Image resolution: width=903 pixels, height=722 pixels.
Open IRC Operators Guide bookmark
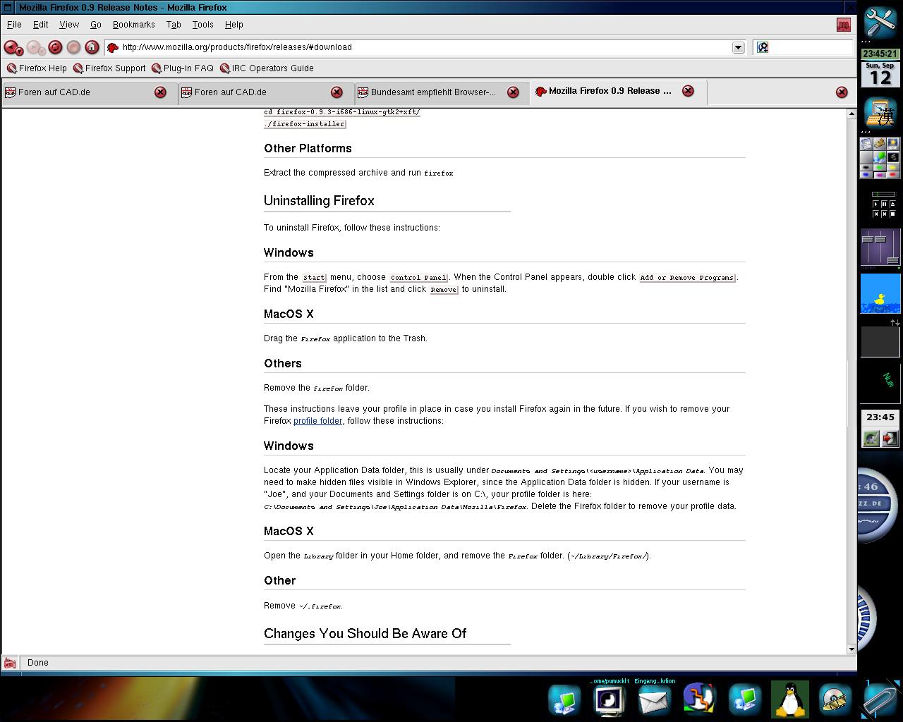tap(267, 68)
